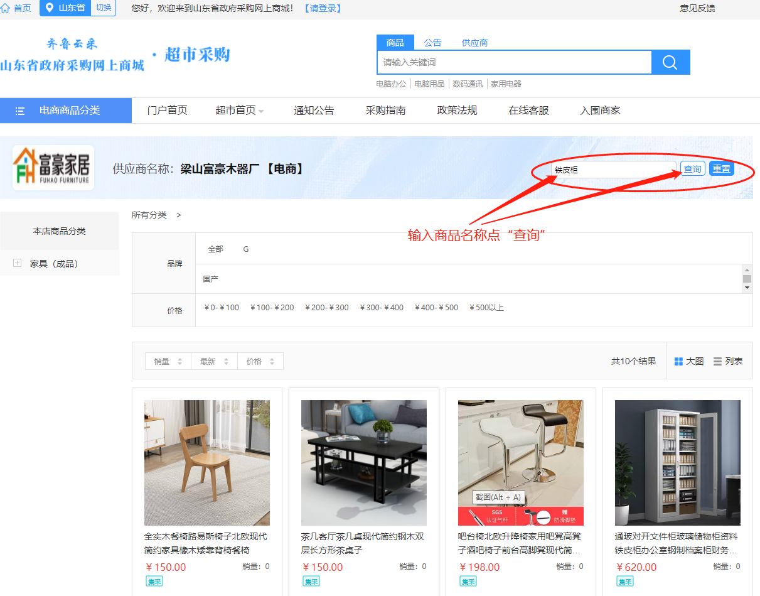
Task: Click the 请输入关键词 search field
Action: coord(514,62)
